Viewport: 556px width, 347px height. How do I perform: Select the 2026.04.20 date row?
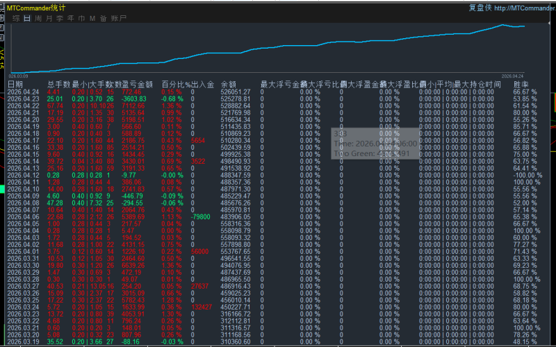tap(23, 119)
